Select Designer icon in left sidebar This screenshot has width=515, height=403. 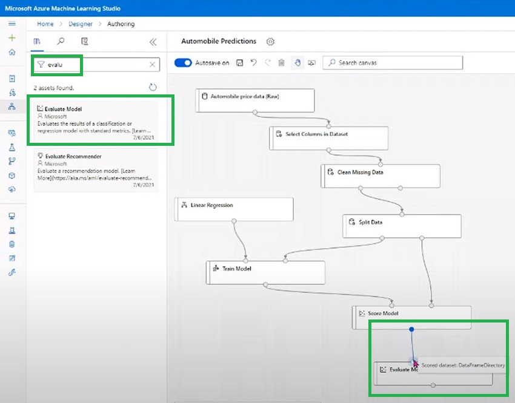pos(12,106)
